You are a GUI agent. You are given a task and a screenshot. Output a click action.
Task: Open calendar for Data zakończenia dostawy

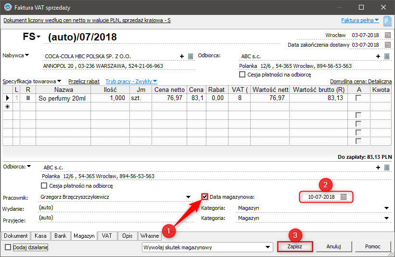(388, 45)
